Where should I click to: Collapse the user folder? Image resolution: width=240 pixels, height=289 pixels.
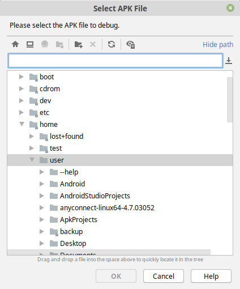pyautogui.click(x=32, y=160)
